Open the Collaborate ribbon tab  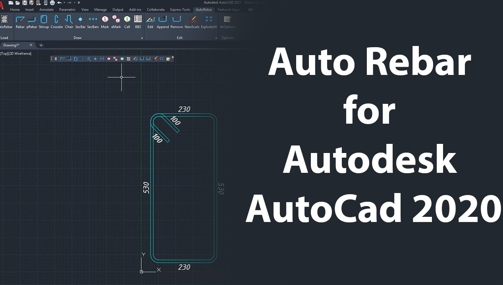[x=156, y=10]
